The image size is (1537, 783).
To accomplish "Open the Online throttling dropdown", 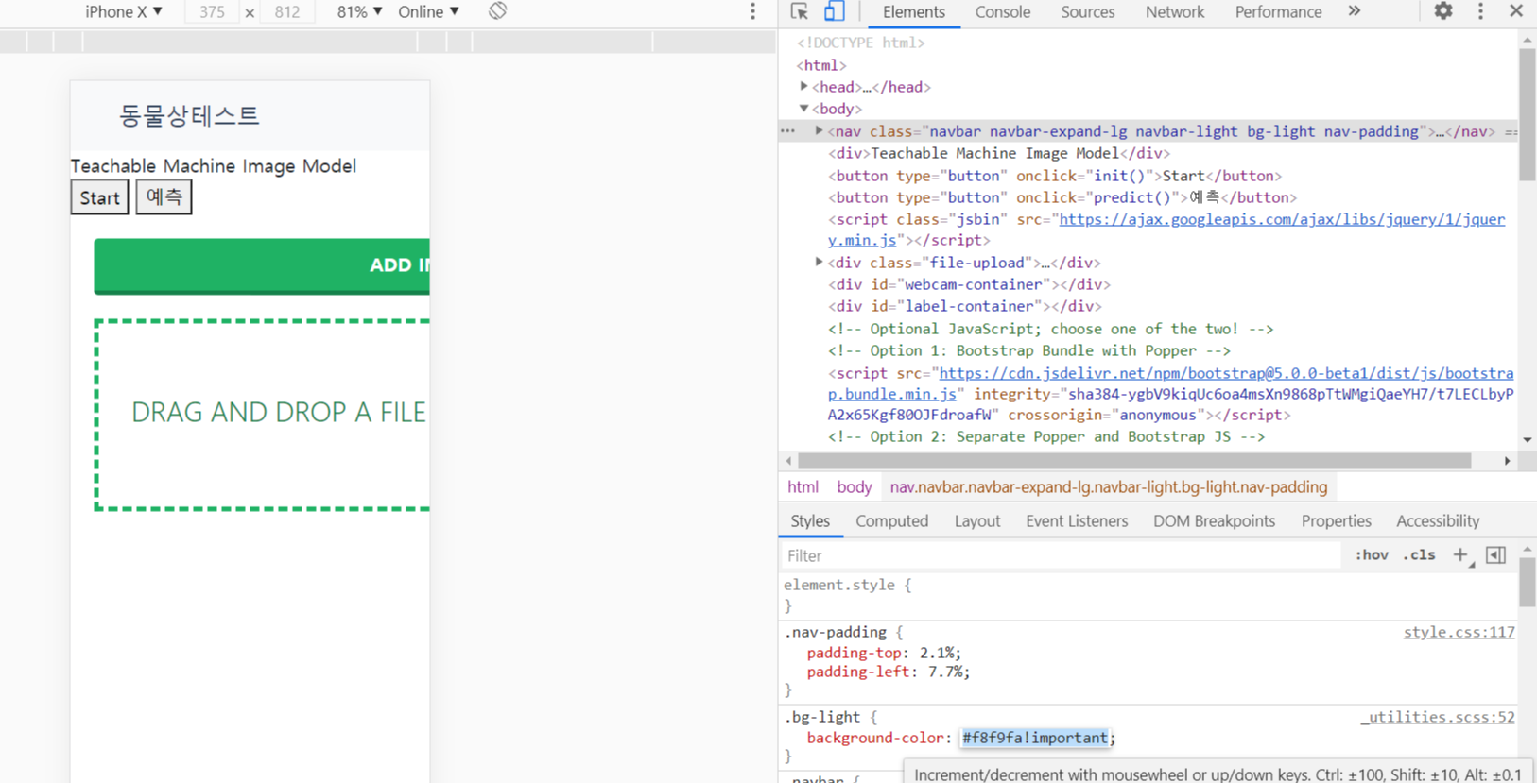I will (x=428, y=11).
